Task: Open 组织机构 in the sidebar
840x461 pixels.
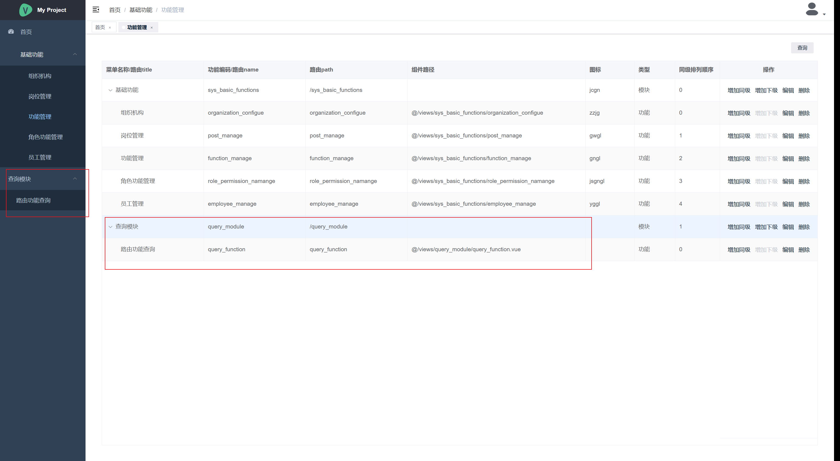Action: (x=40, y=76)
